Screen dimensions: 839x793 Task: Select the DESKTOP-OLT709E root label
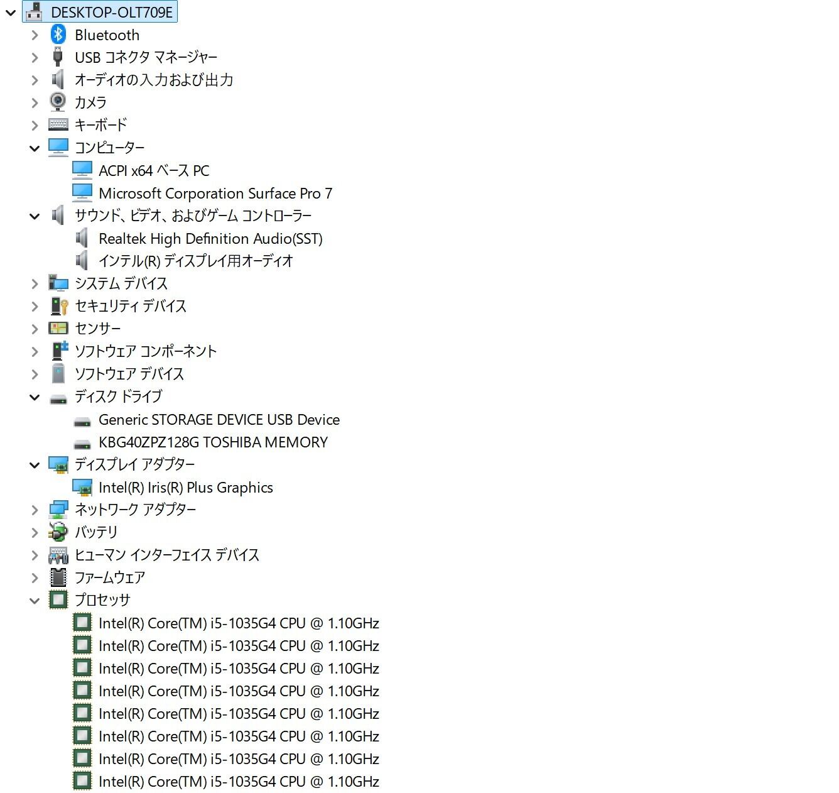[112, 12]
